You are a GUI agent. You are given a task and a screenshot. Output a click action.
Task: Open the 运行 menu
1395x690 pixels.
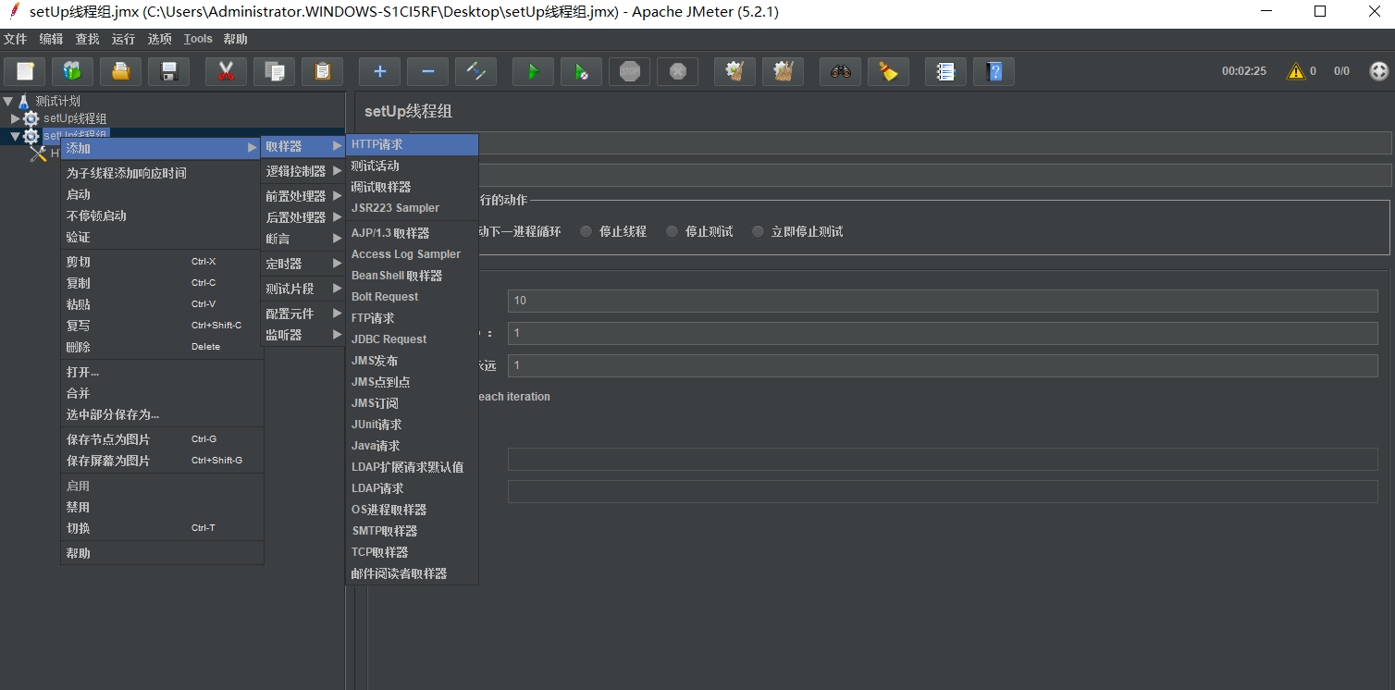[x=123, y=39]
